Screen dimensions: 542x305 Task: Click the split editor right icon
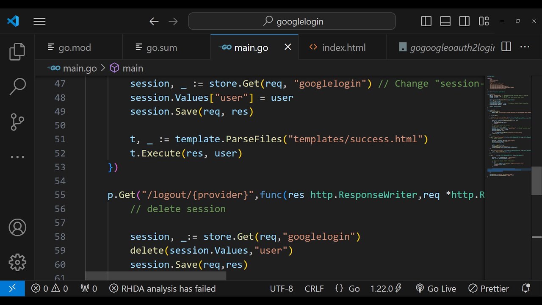point(506,47)
